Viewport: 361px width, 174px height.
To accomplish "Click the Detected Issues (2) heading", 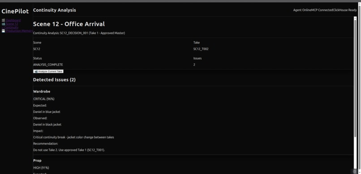I will pyautogui.click(x=54, y=80).
